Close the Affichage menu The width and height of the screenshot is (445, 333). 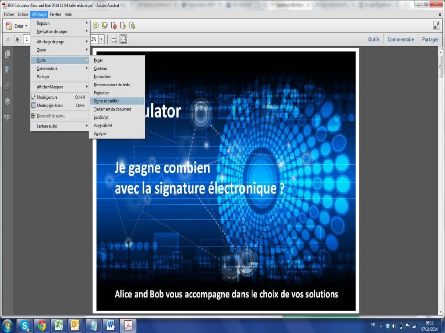pos(39,14)
